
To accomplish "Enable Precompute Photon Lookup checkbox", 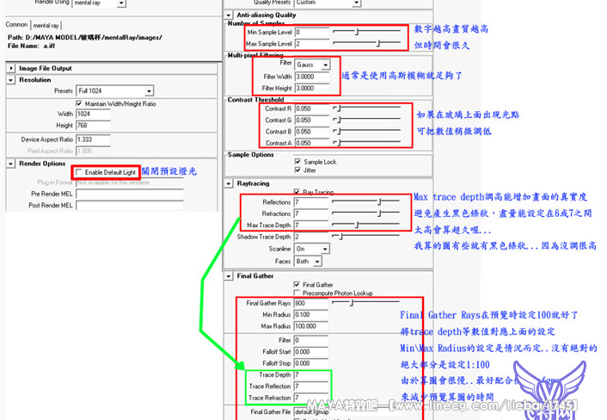I will pyautogui.click(x=297, y=293).
